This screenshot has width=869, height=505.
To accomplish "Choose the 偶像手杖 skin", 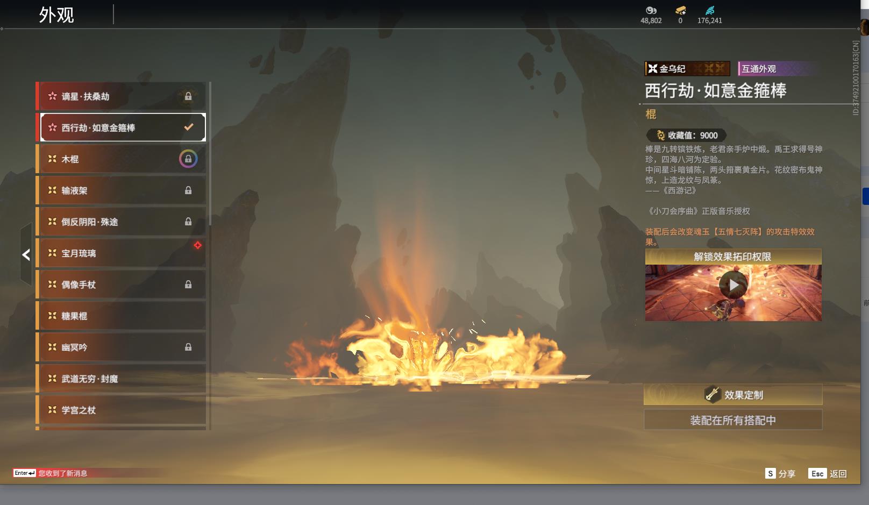I will 121,284.
